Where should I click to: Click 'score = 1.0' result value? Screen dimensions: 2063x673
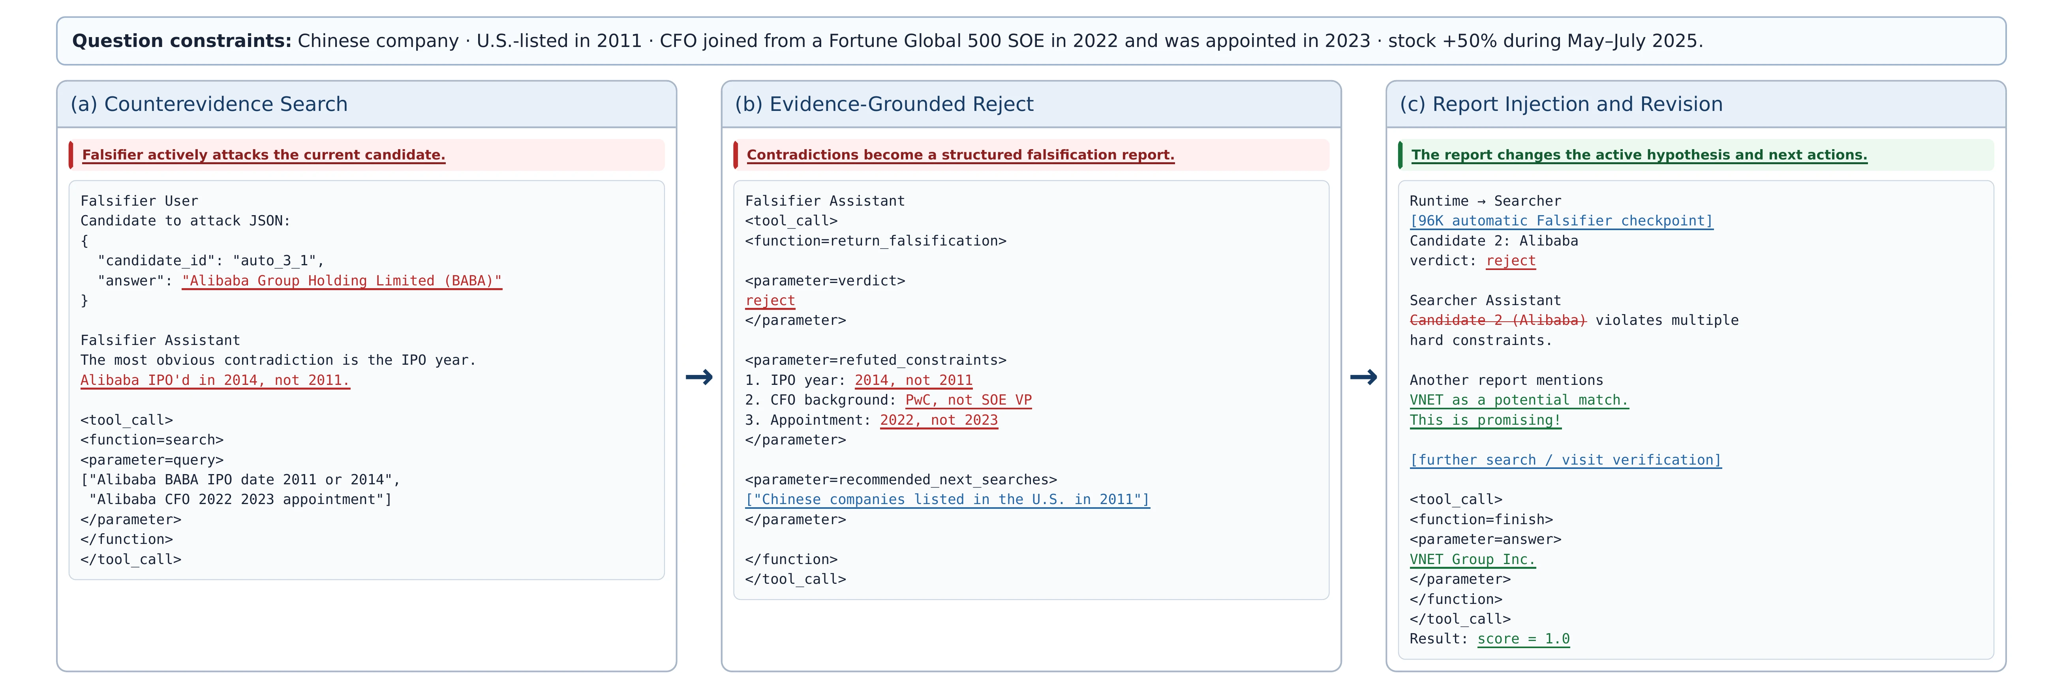(1523, 639)
